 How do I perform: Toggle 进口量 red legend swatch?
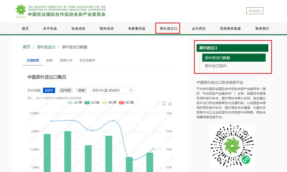(126, 103)
